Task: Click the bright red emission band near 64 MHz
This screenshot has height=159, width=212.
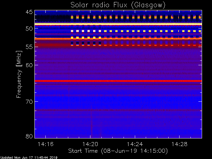Action: point(118,81)
